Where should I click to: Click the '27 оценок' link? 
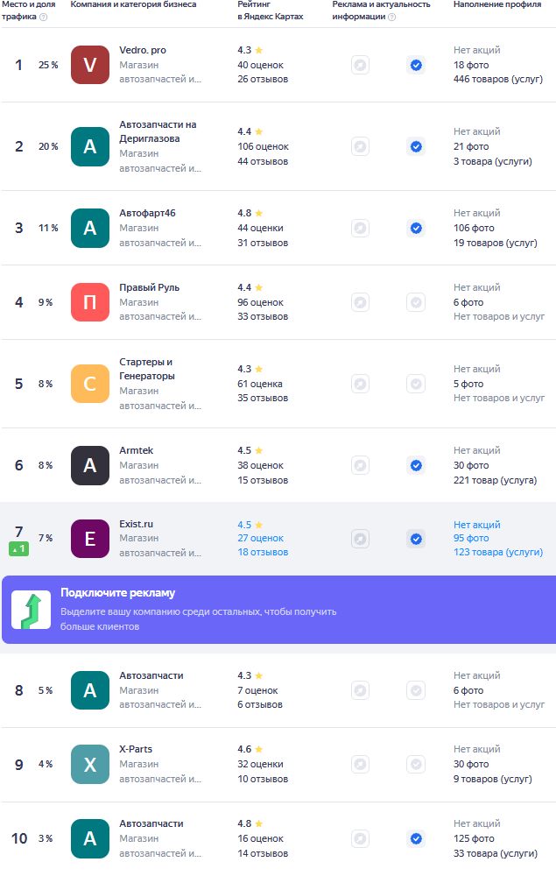(x=260, y=538)
